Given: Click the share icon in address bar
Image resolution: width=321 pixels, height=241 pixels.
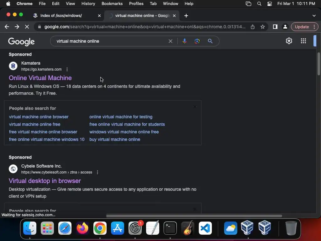Looking at the screenshot, I should 253,27.
